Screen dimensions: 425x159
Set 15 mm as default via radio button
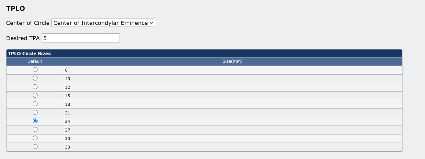(35, 95)
